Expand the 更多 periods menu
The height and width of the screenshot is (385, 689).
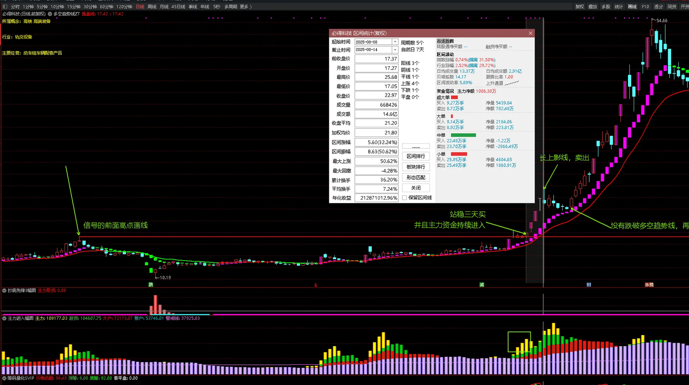pyautogui.click(x=246, y=6)
